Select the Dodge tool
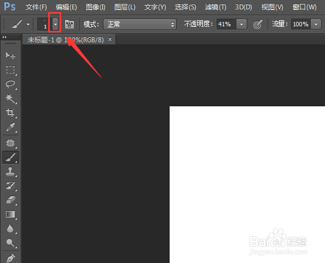 pyautogui.click(x=10, y=242)
